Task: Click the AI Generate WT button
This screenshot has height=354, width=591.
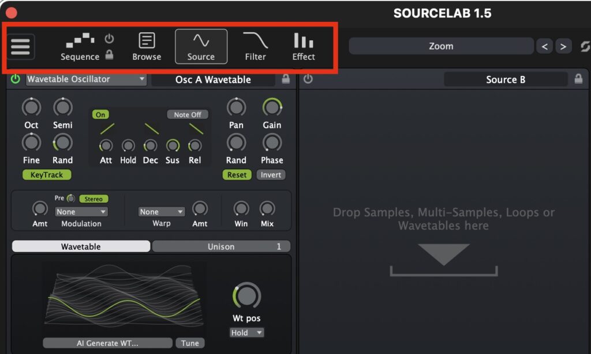Action: [108, 343]
